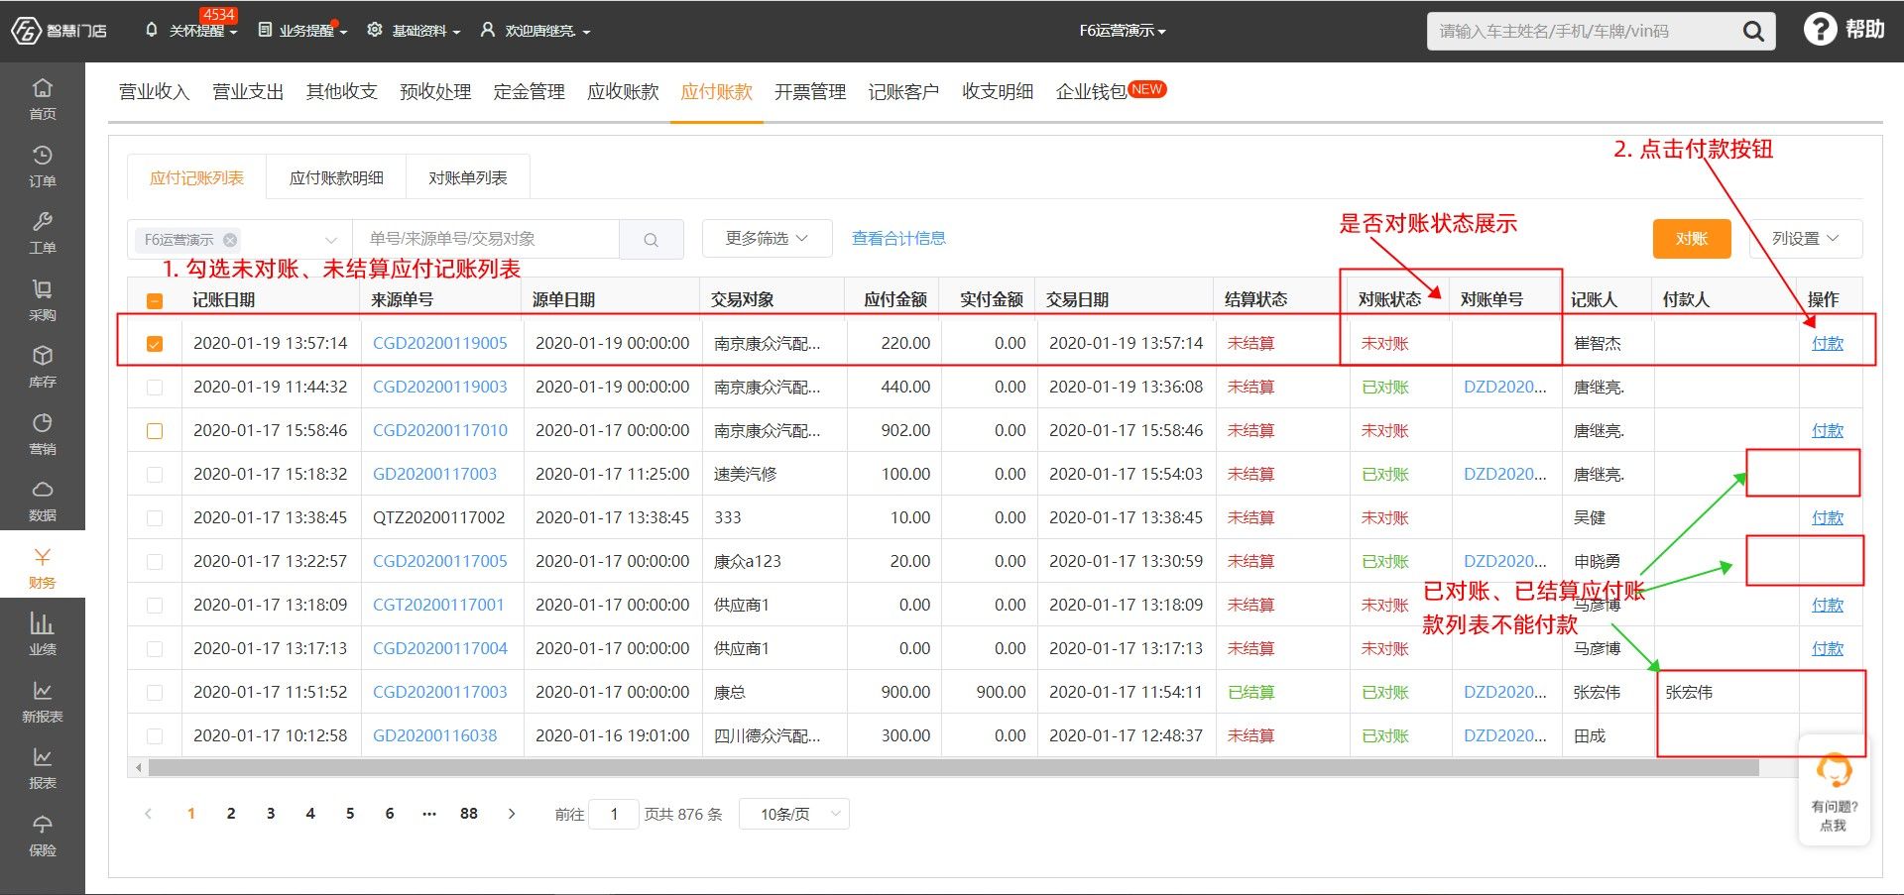Click the search magnifier in top search bar
Viewport: 1904px width, 895px height.
pos(1753,32)
